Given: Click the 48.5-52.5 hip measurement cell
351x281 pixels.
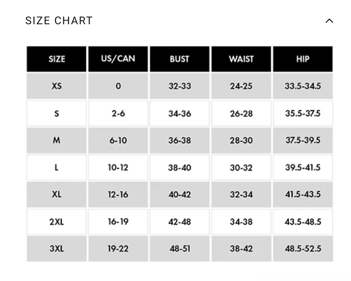Looking at the screenshot, I should 303,249.
